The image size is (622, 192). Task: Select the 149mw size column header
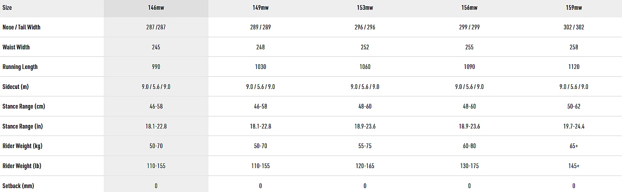260,8
